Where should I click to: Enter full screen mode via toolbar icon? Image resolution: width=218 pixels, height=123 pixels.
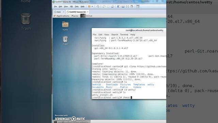click(x=127, y=6)
